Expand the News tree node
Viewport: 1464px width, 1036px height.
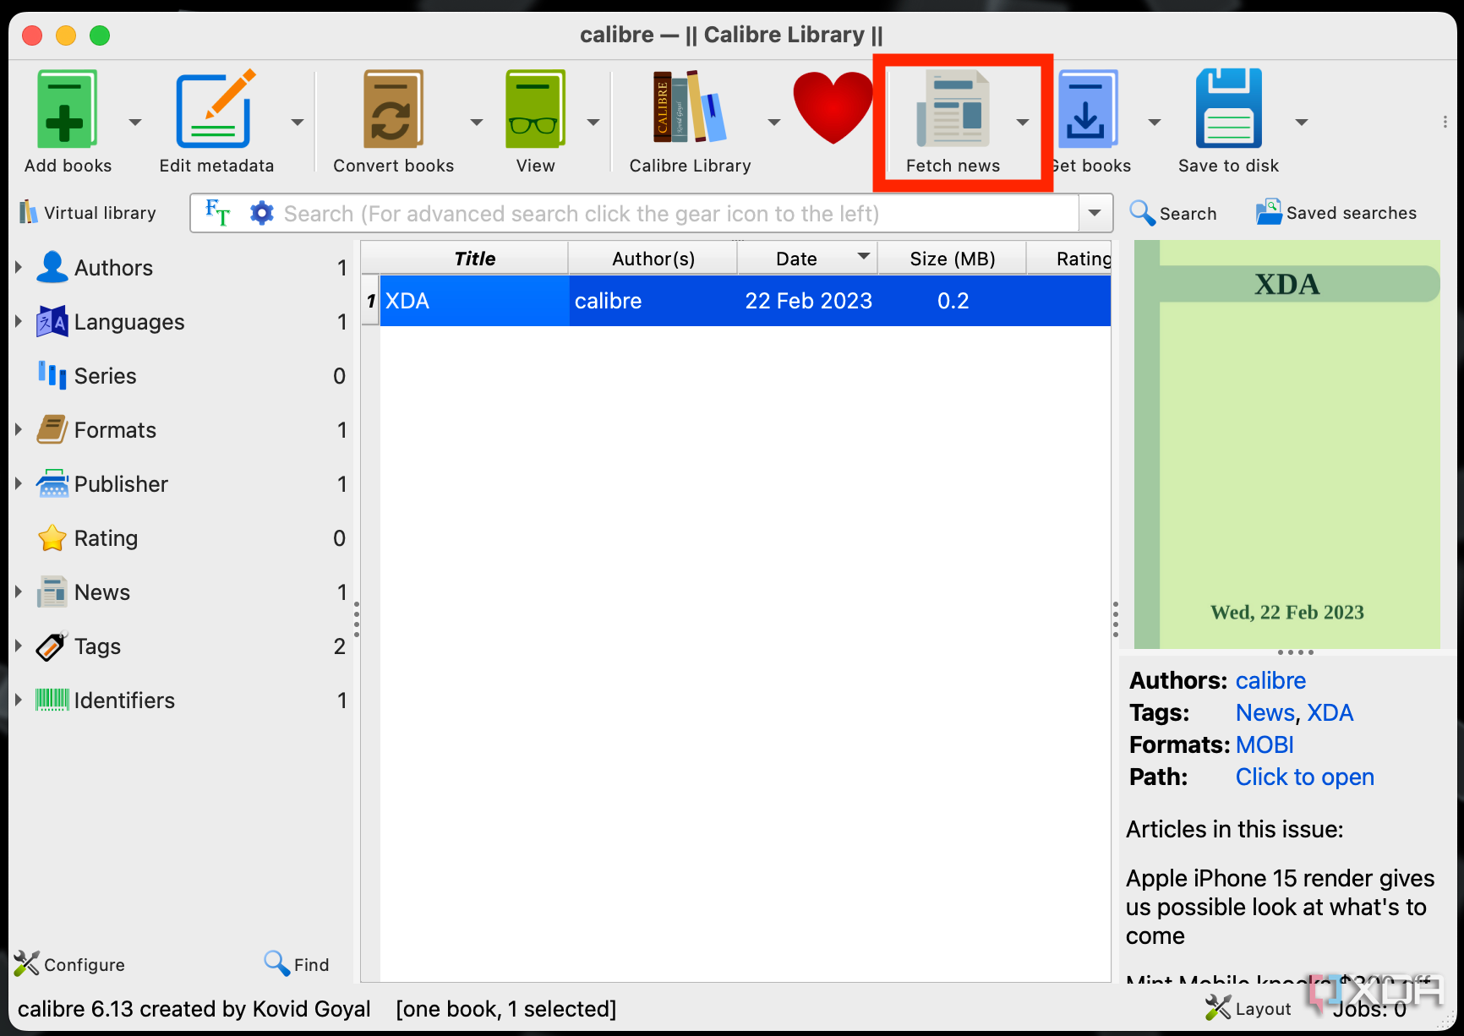coord(18,592)
